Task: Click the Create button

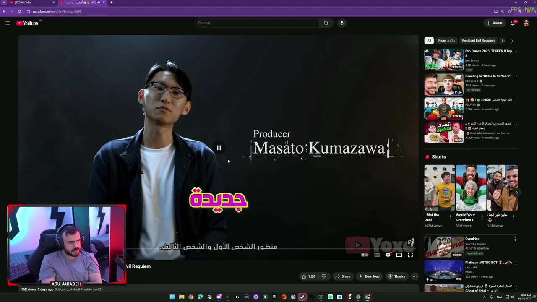Action: (x=495, y=23)
